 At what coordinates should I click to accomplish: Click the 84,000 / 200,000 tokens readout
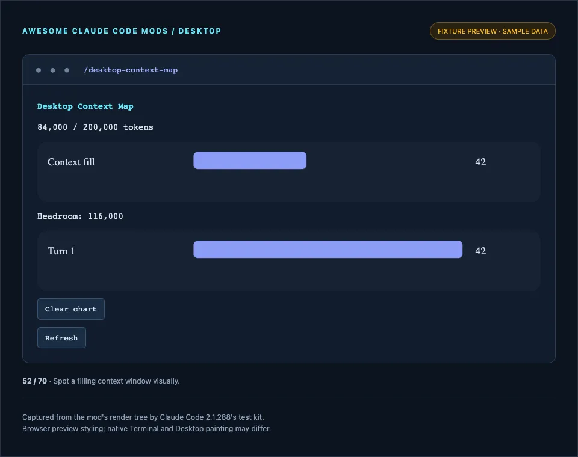click(x=95, y=127)
